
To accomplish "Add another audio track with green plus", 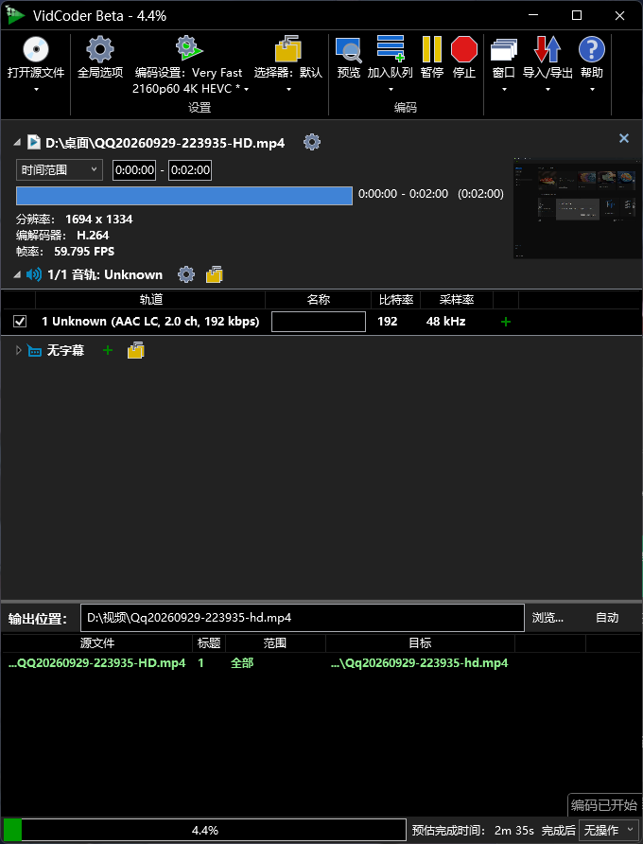I will pyautogui.click(x=506, y=322).
